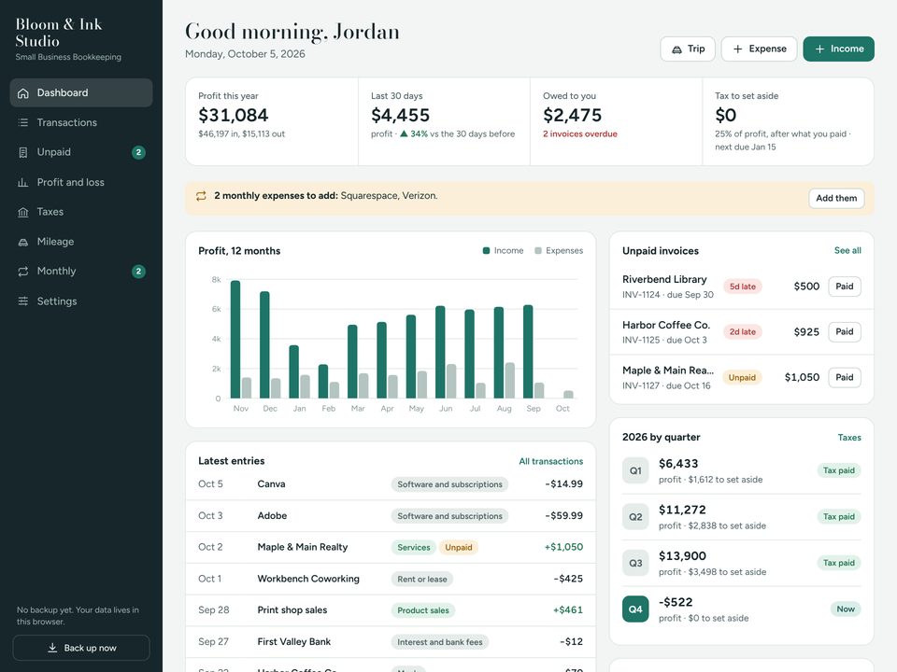Click the car icon in Trip button
Viewport: 897px width, 672px height.
click(676, 49)
